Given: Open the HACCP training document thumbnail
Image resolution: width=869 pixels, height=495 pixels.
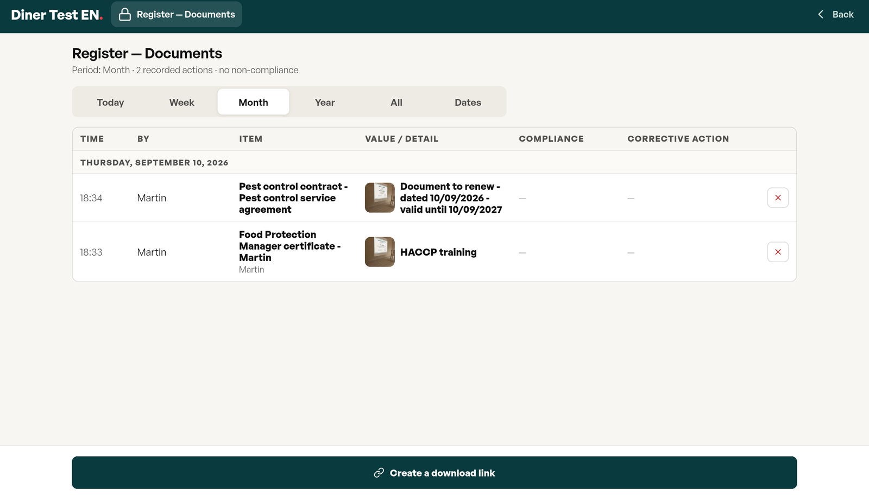Looking at the screenshot, I should click(x=380, y=252).
